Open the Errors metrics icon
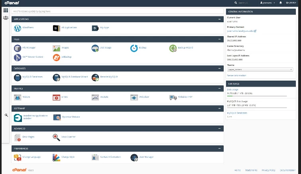This screenshot has width=301, height=174. point(56,97)
